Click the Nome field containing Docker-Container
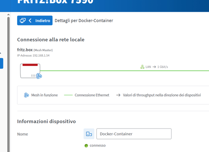 pos(134,134)
